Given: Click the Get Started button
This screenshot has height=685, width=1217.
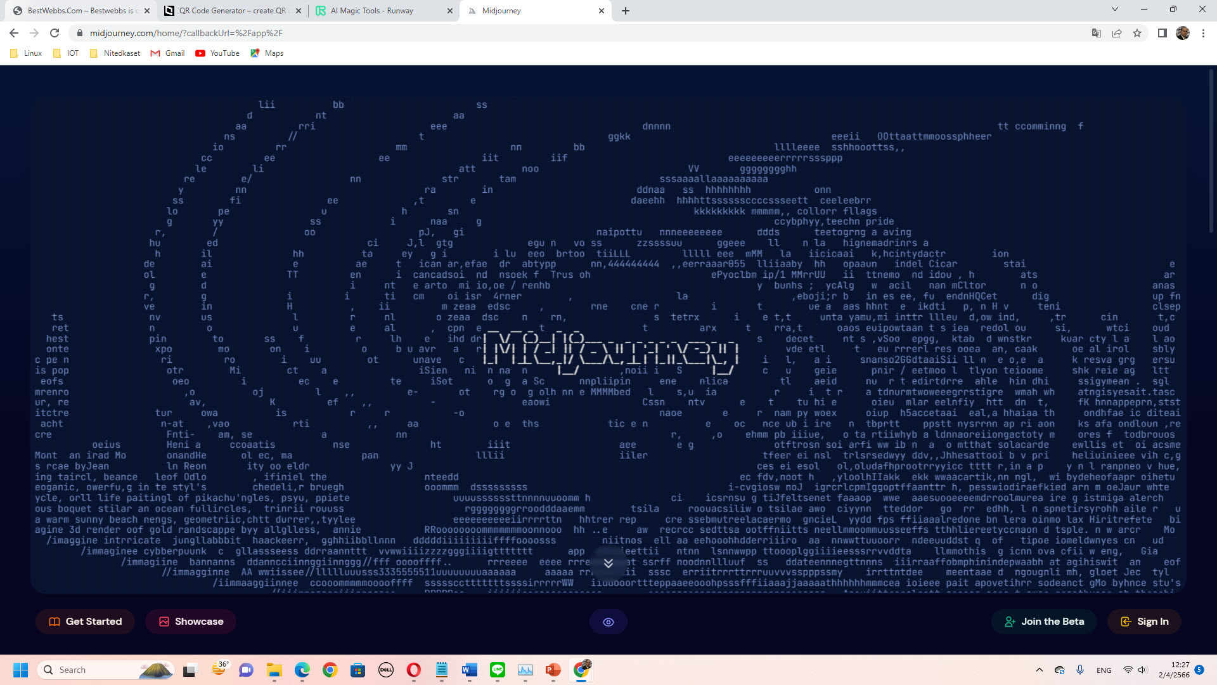Looking at the screenshot, I should (85, 622).
